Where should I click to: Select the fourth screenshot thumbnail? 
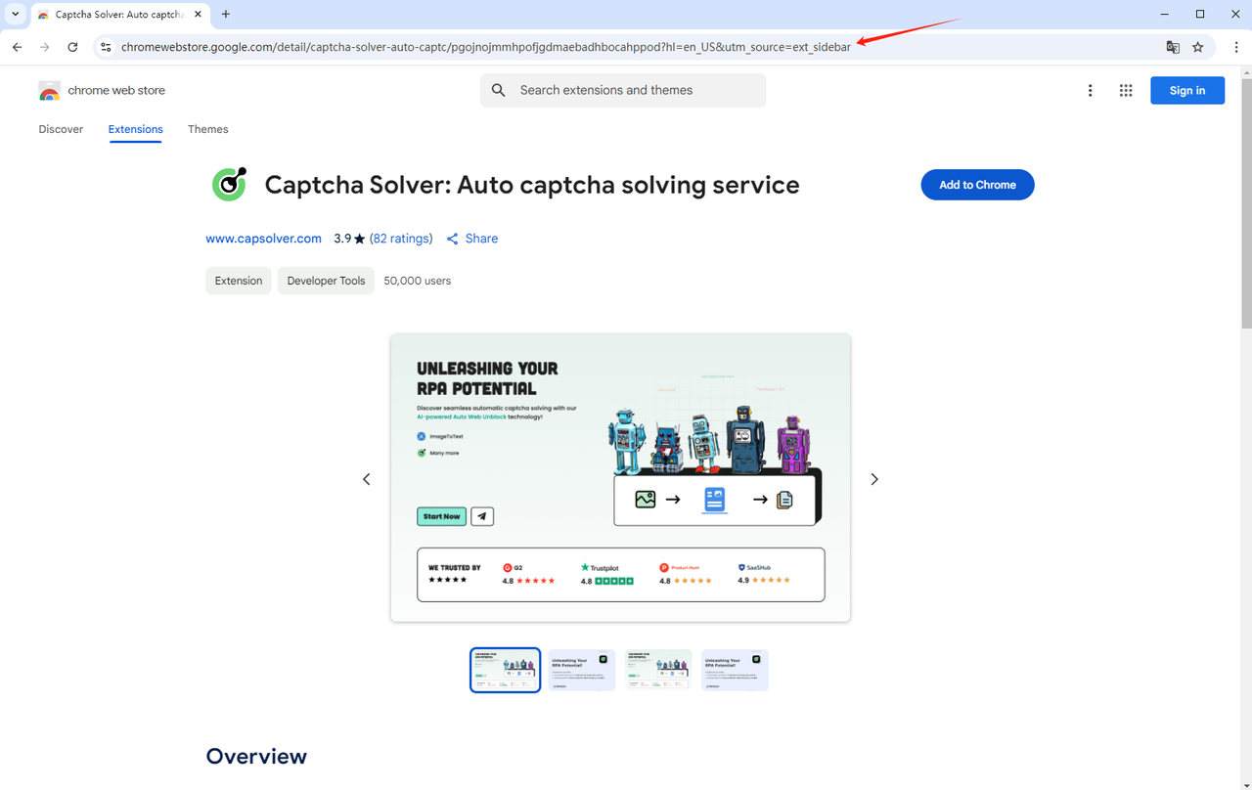[x=735, y=670]
